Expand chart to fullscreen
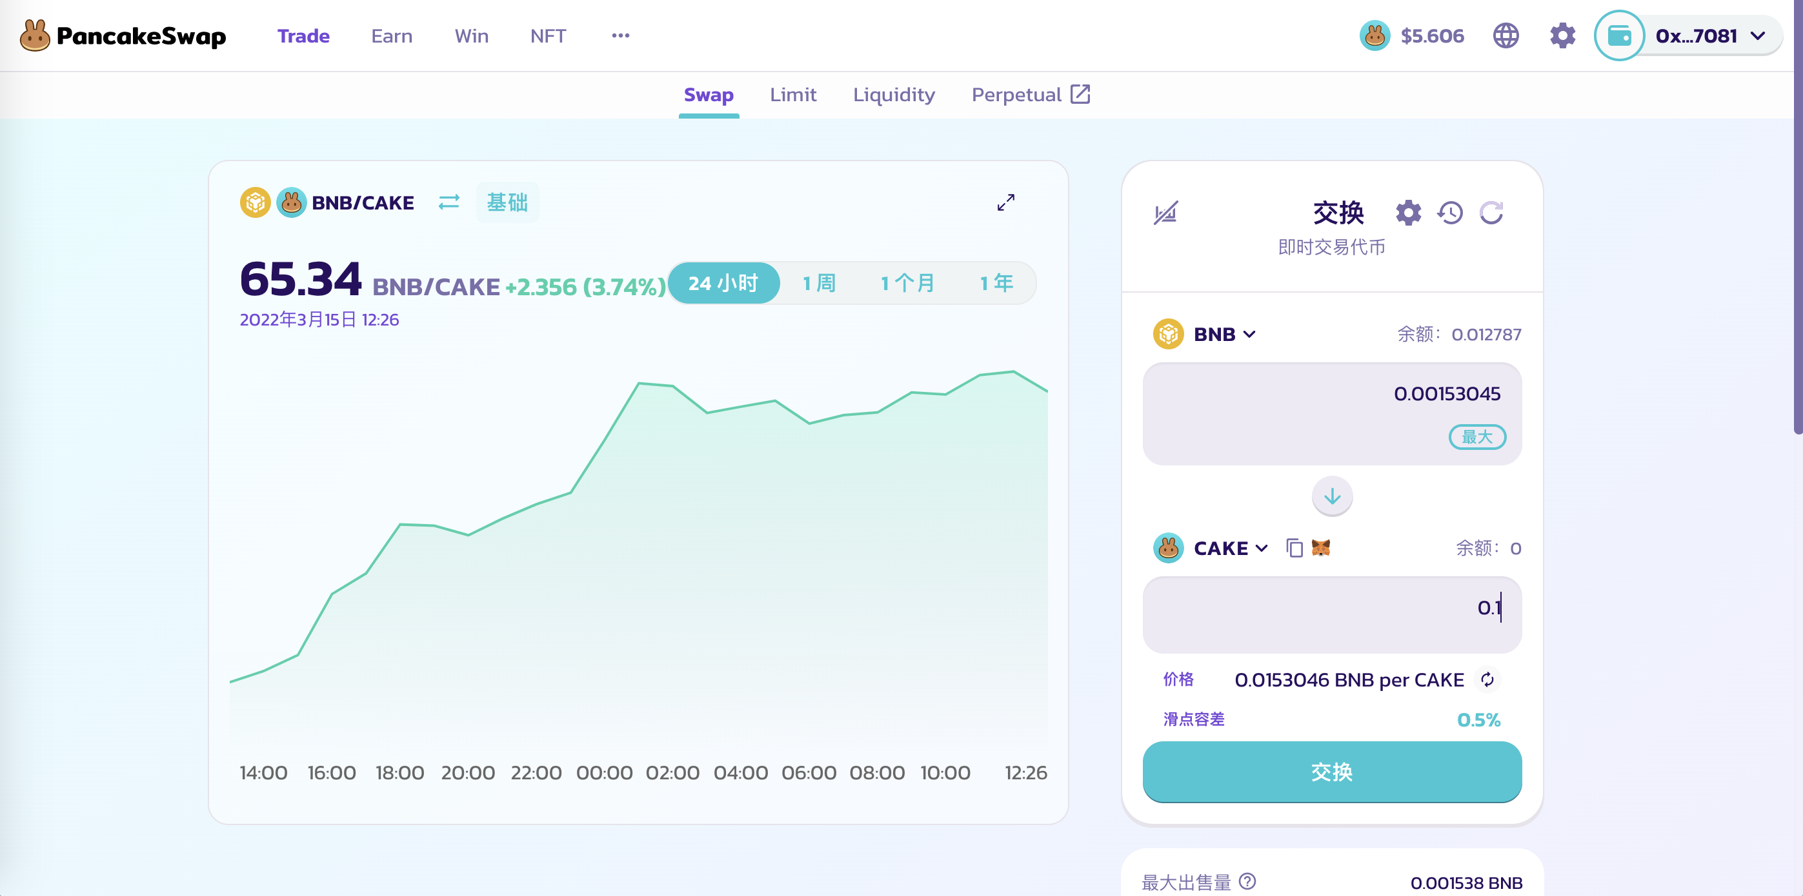The height and width of the screenshot is (896, 1803). 1006,202
